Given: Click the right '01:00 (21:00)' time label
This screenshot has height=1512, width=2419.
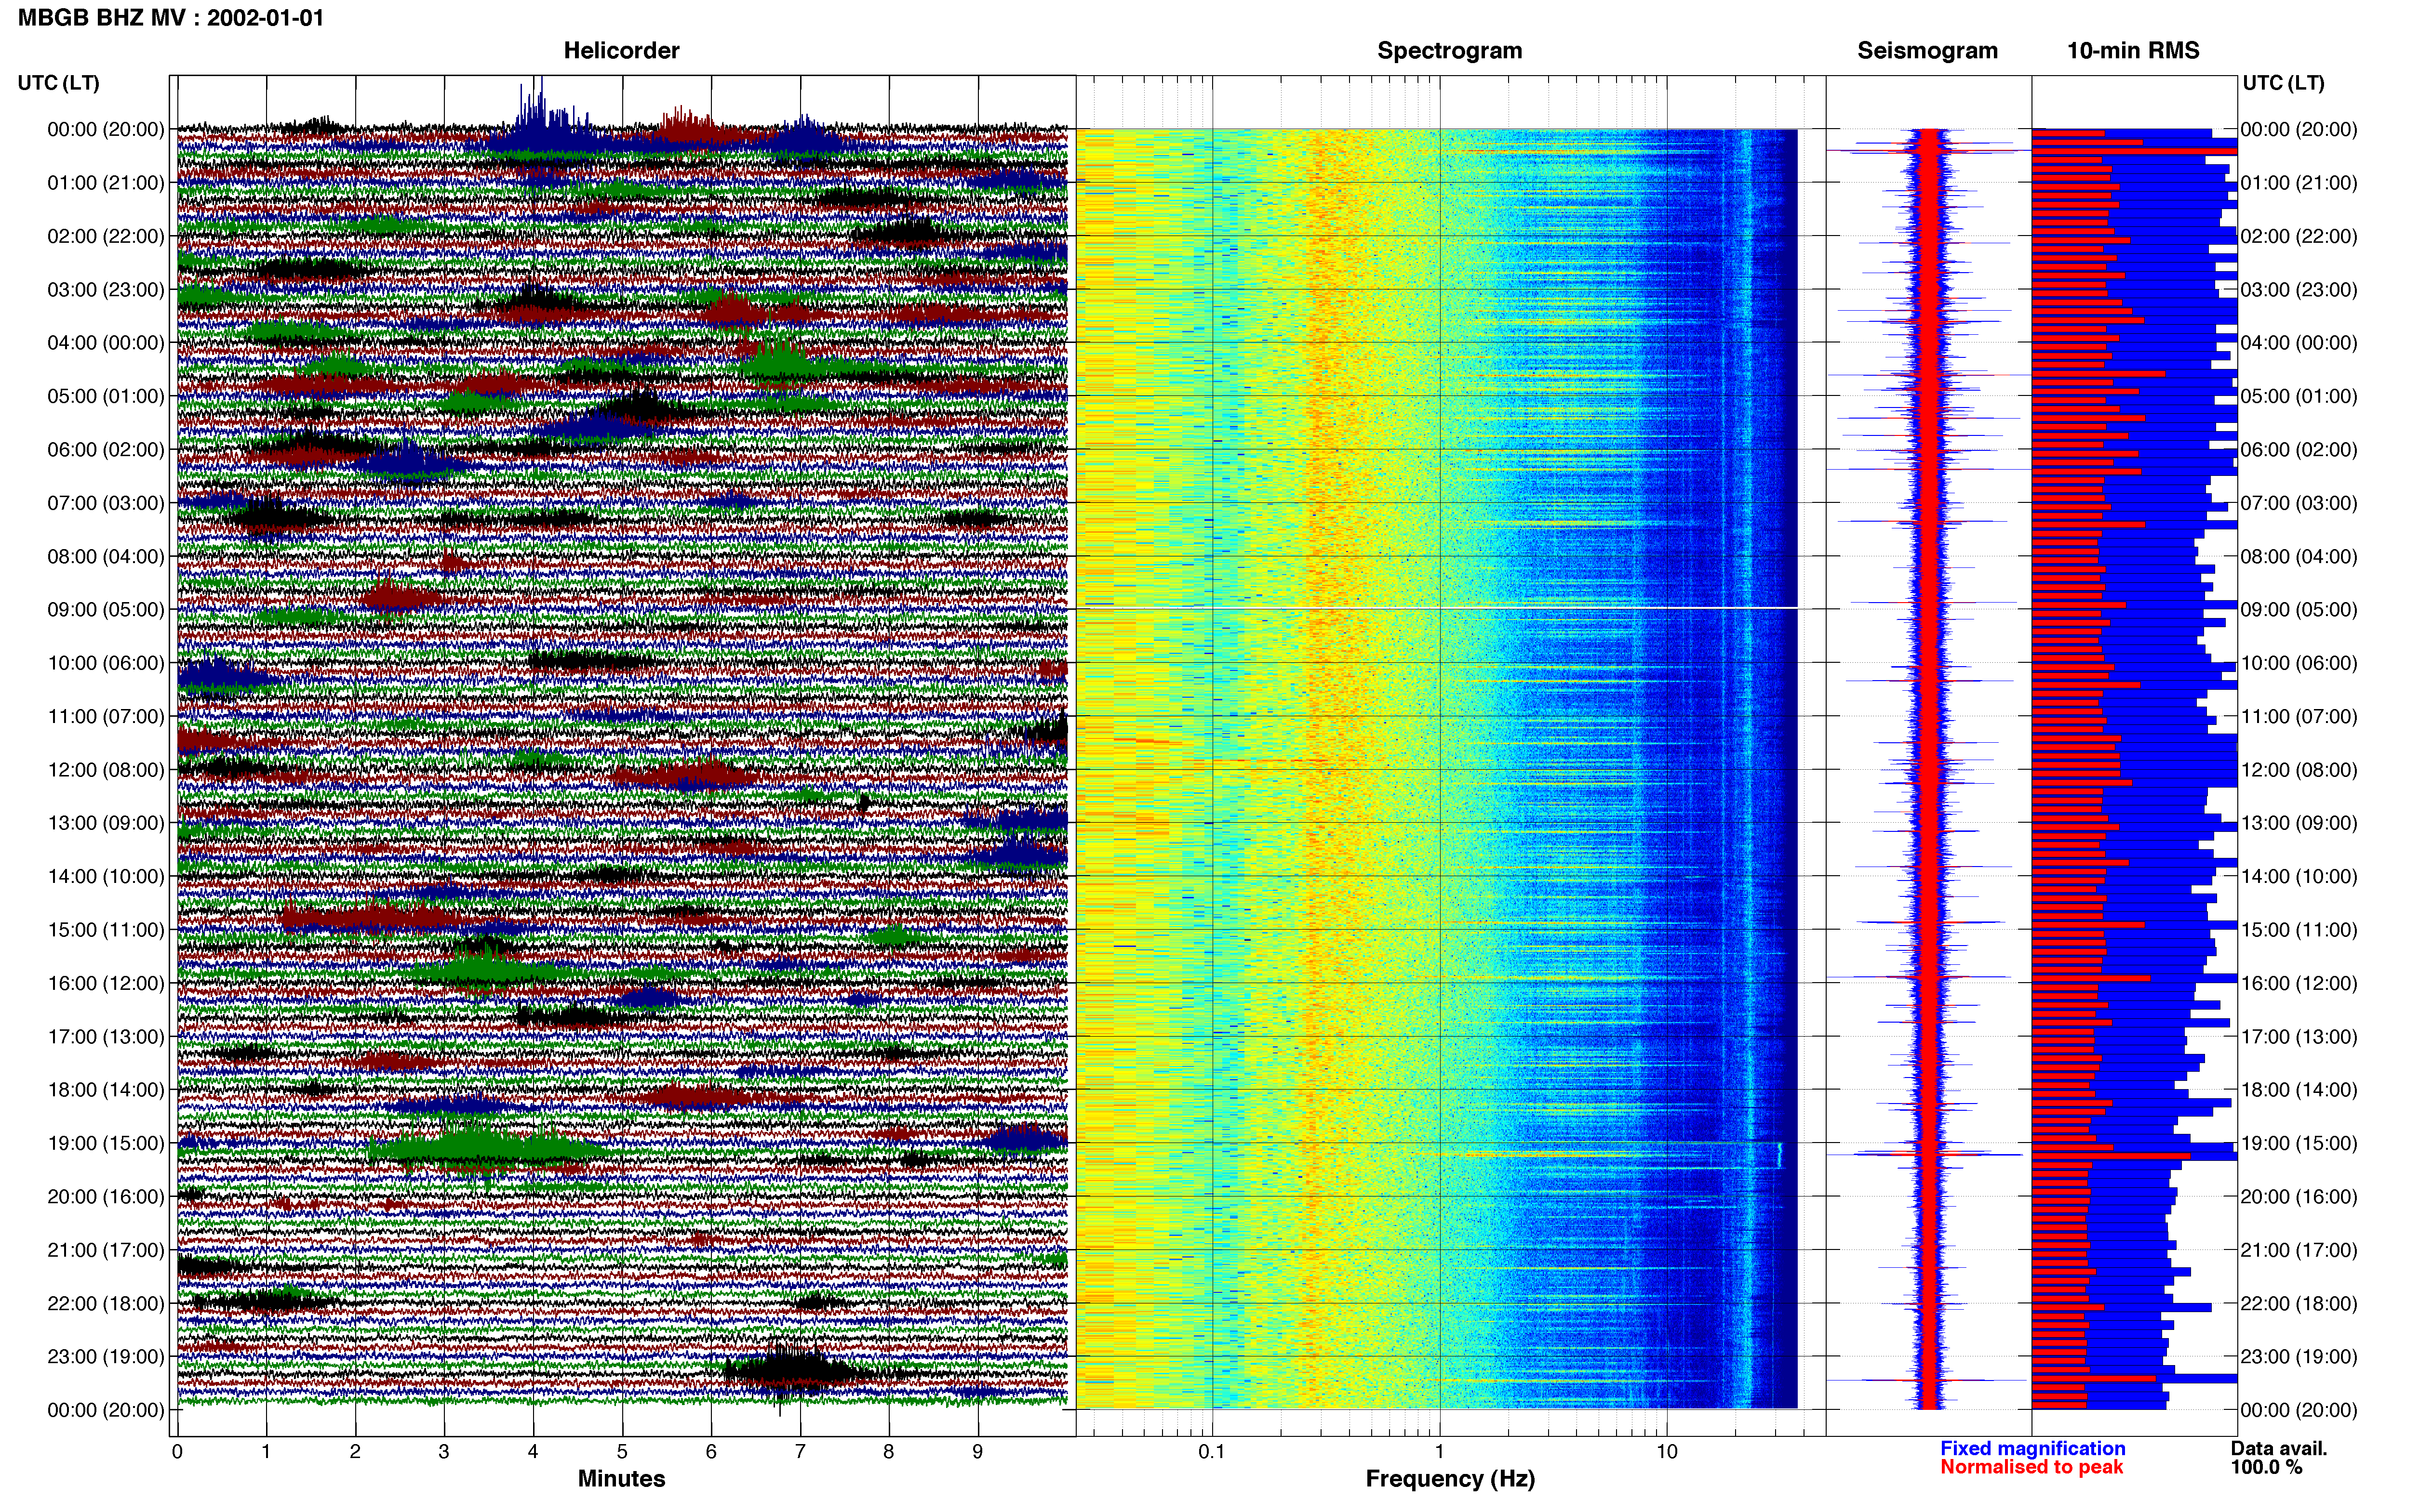Looking at the screenshot, I should (2299, 183).
